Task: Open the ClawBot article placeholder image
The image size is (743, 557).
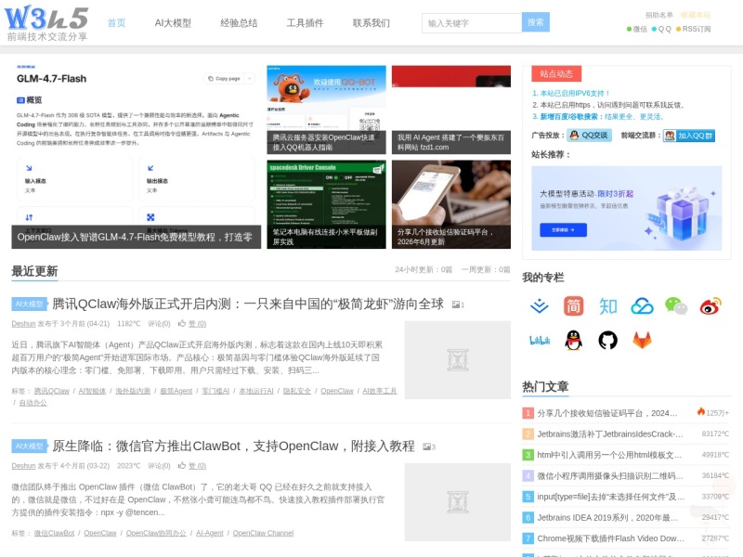Action: pos(458,502)
